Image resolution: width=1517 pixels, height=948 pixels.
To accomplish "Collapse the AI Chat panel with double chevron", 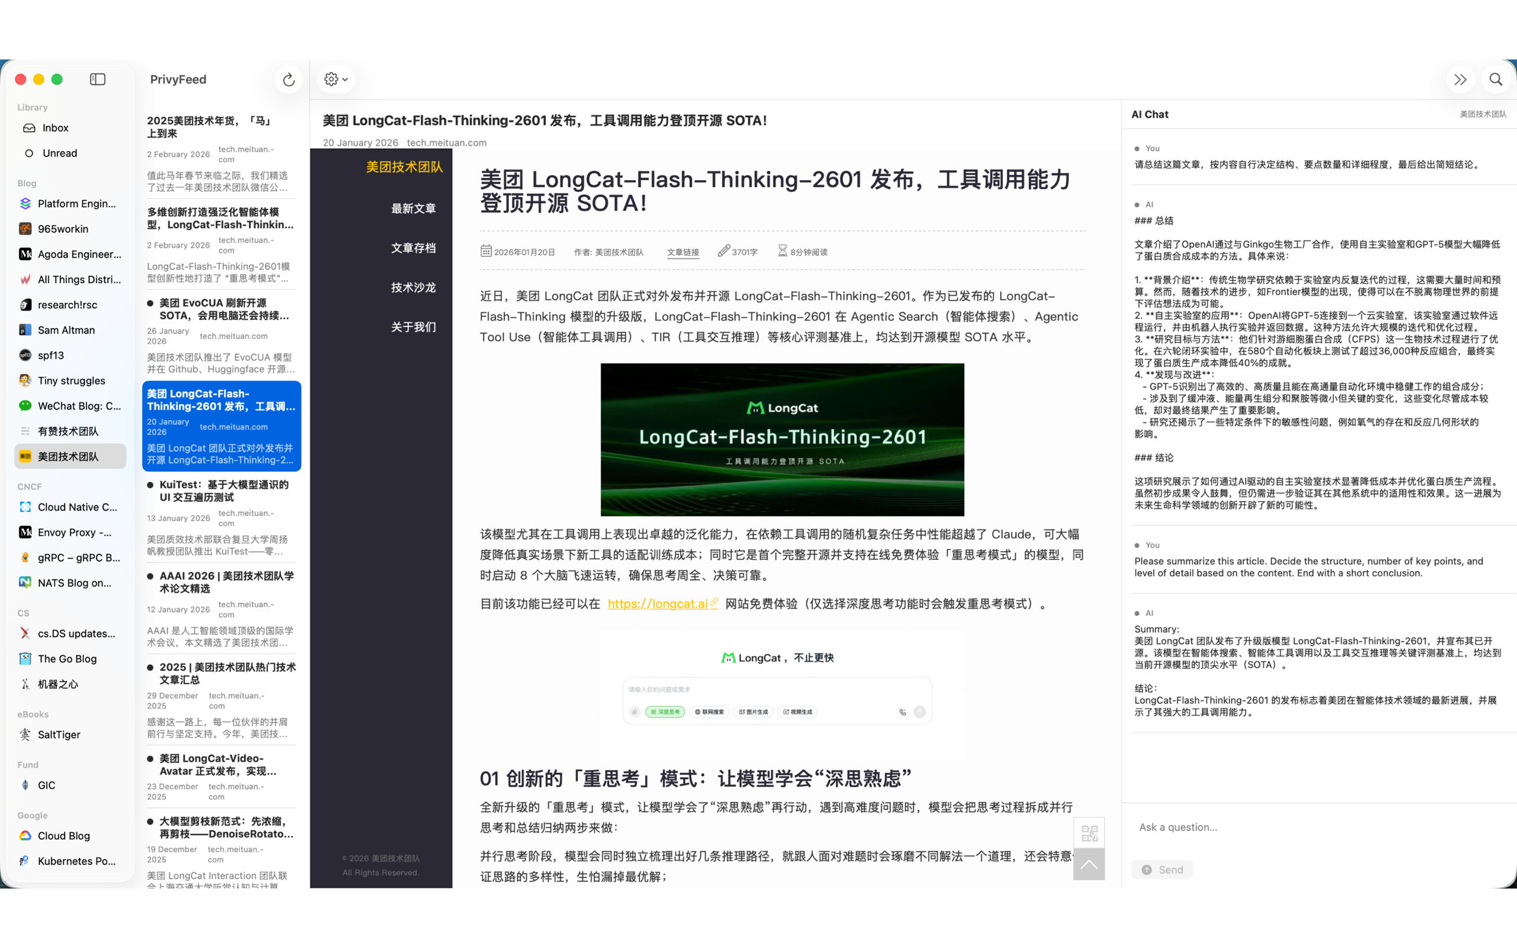I will (1460, 79).
